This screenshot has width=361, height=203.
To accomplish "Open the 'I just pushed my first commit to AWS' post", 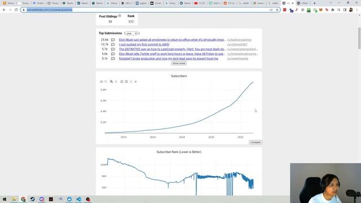I will [x=144, y=45].
